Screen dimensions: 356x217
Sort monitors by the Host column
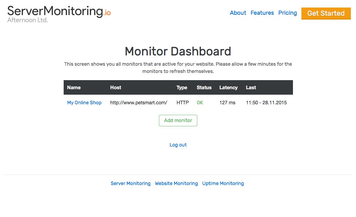(116, 87)
